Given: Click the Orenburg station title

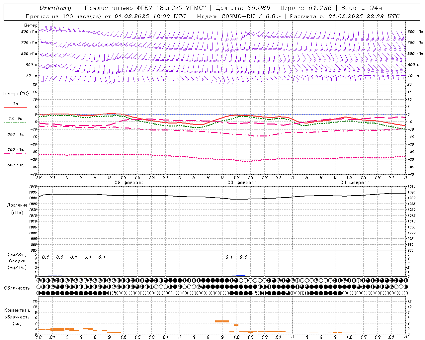Looking at the screenshot, I should (55, 8).
